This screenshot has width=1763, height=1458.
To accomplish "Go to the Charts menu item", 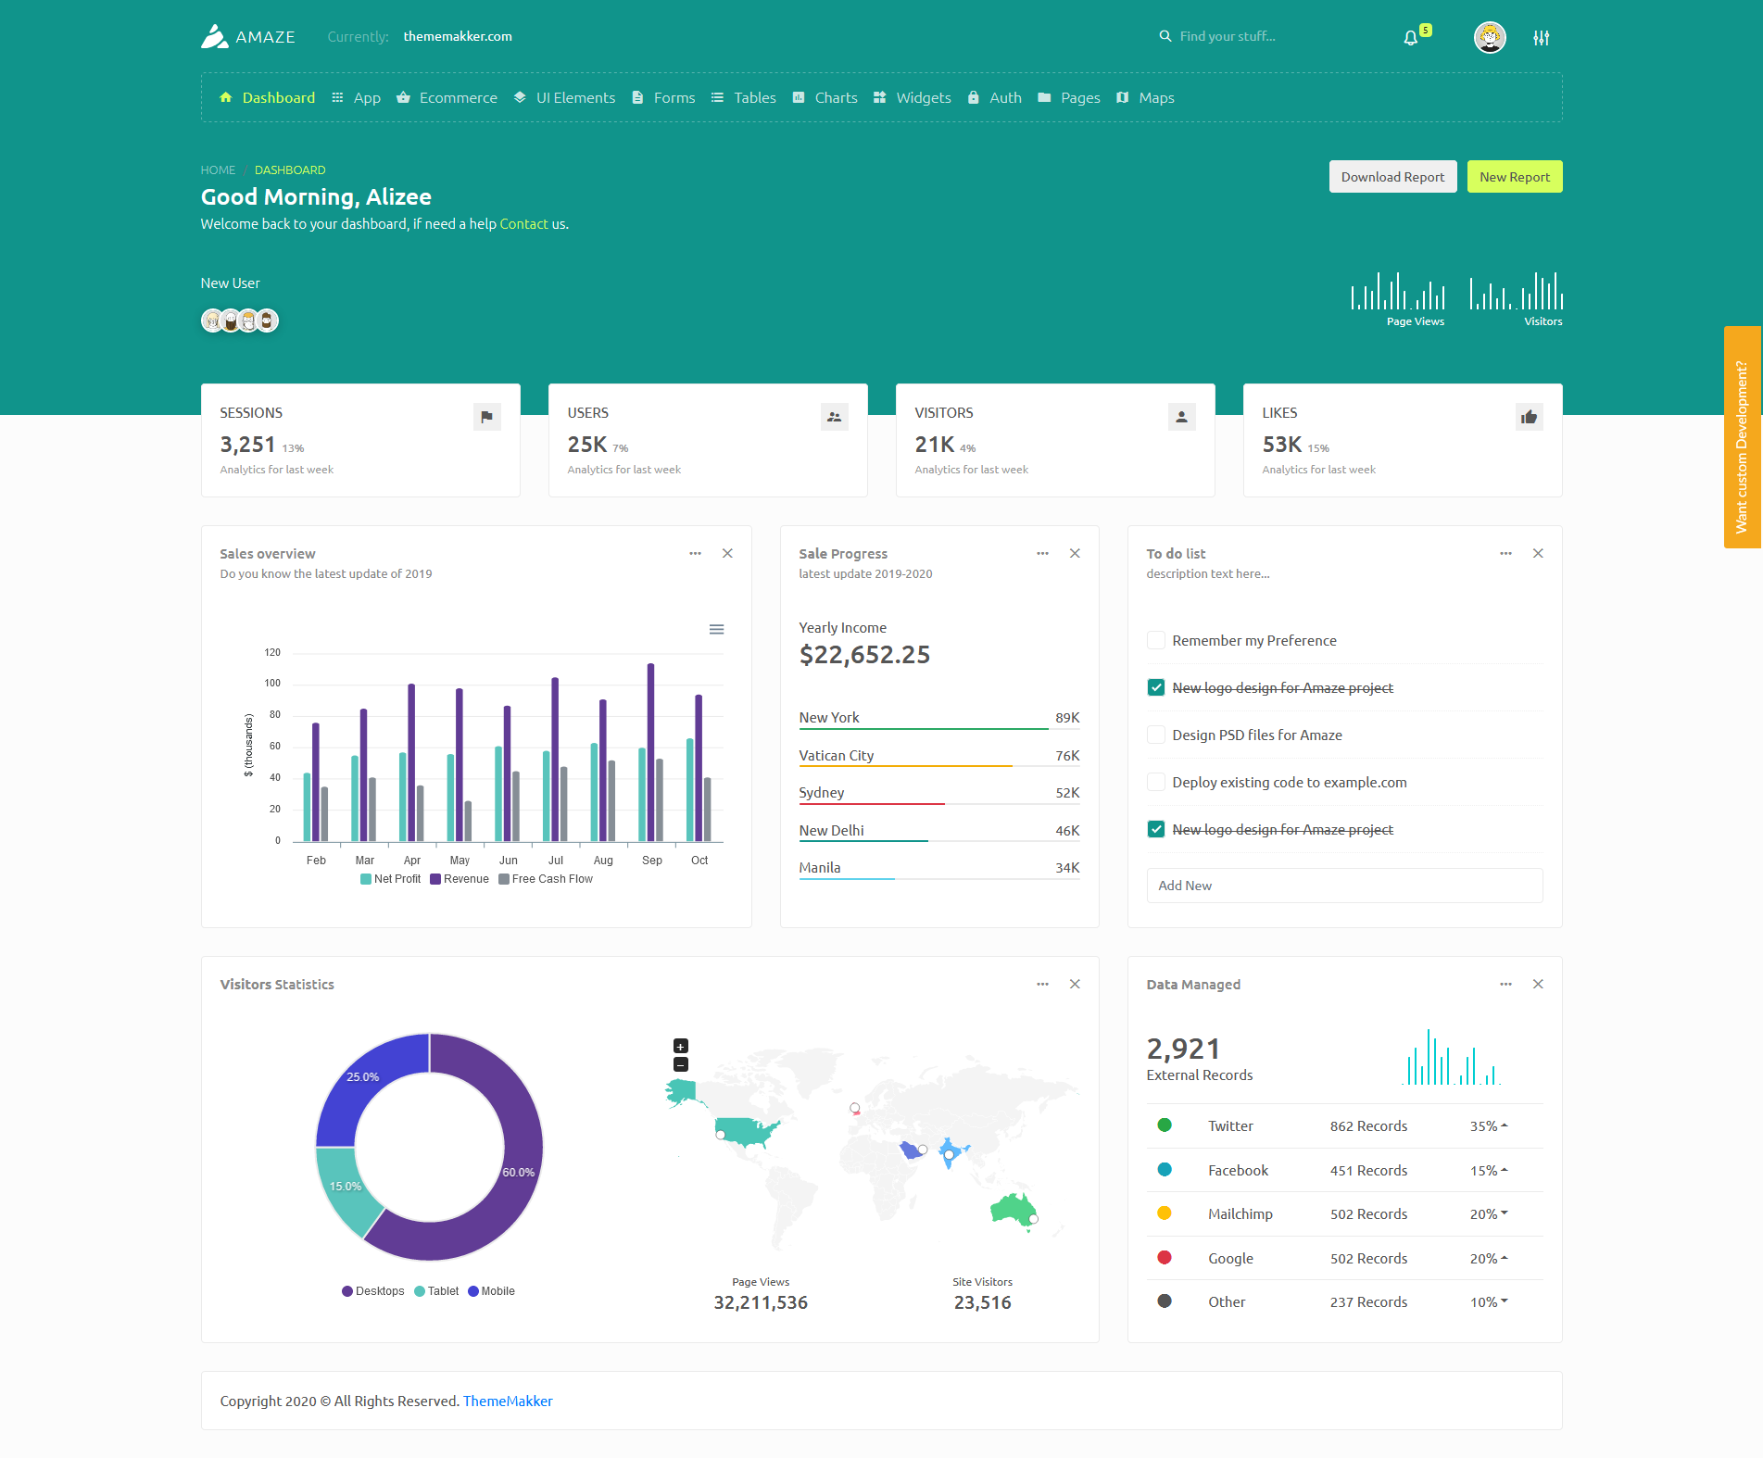I will point(825,97).
